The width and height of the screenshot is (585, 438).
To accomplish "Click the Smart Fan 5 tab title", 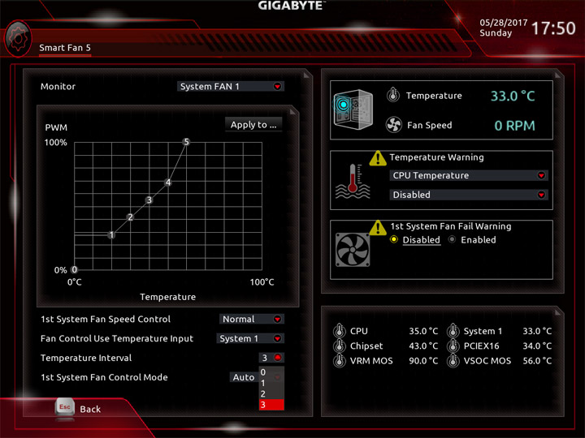I will pos(65,48).
